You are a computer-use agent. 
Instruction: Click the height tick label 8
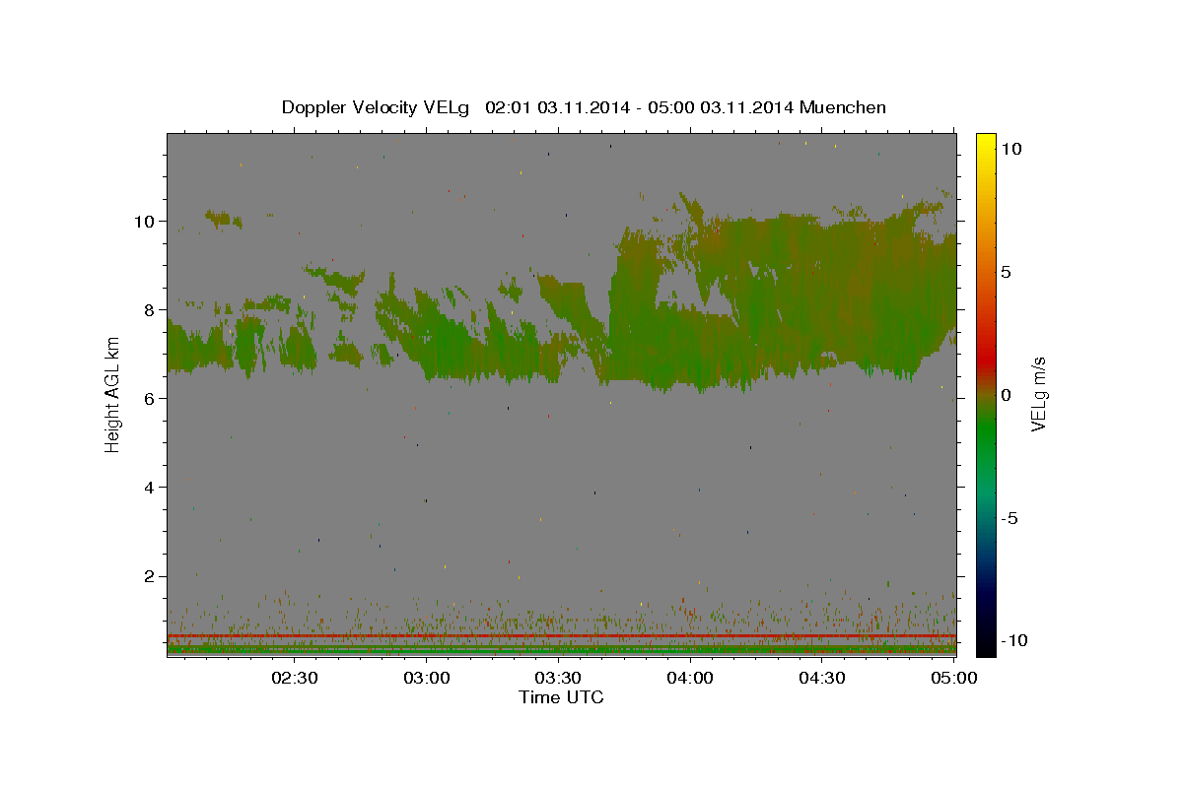pyautogui.click(x=149, y=309)
